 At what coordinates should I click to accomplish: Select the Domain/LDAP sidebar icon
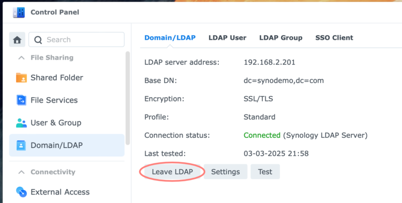[x=21, y=145]
